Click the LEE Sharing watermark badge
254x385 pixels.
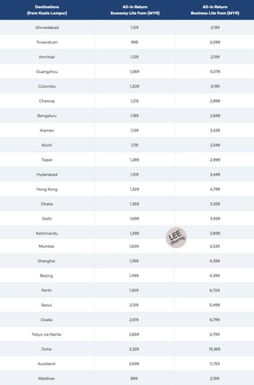(x=176, y=237)
